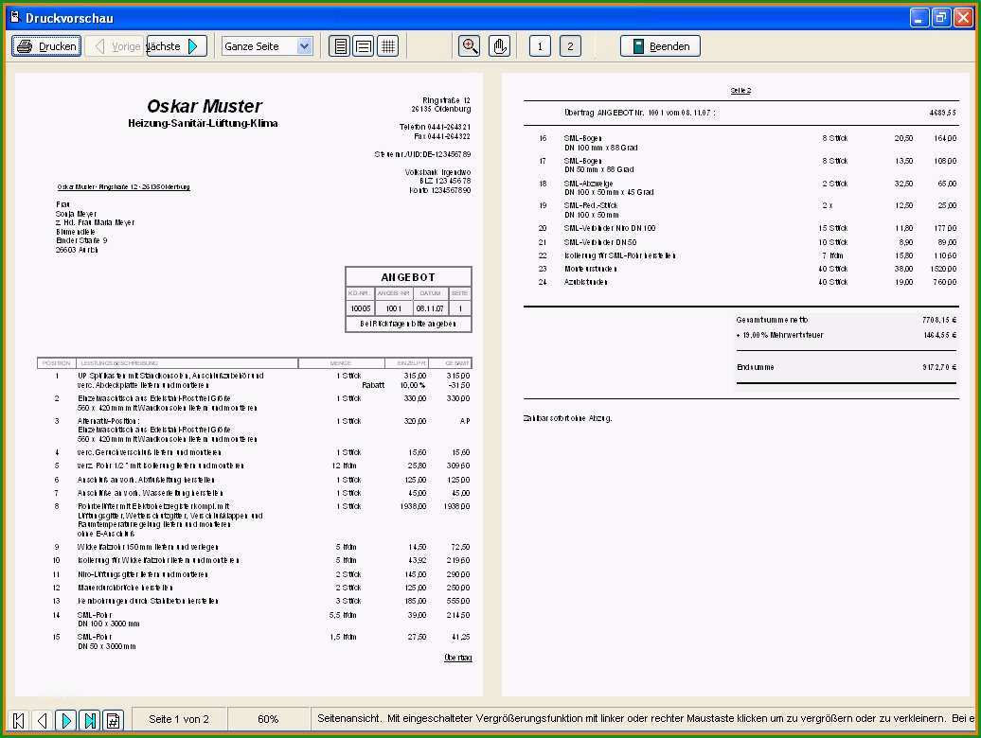Select single page layout icon
981x738 pixels.
340,46
